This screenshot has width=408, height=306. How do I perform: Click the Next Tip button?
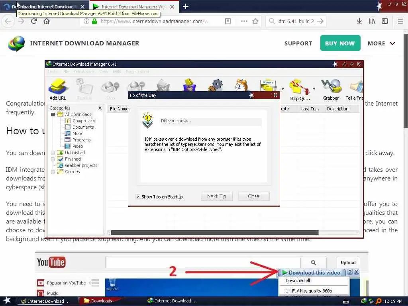pos(216,196)
